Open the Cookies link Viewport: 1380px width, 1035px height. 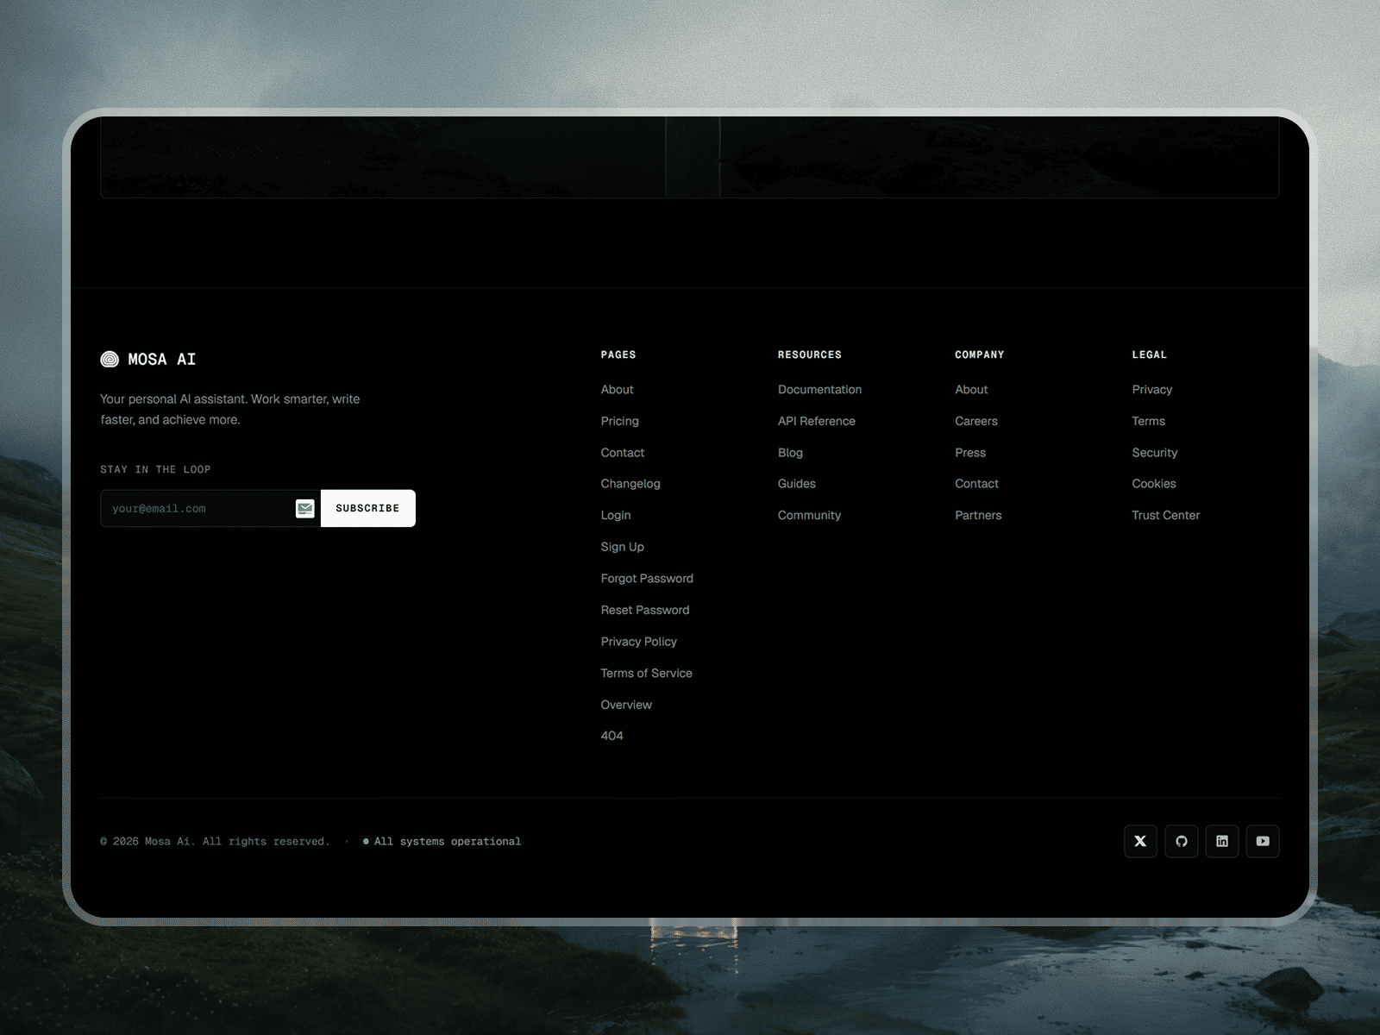(x=1154, y=484)
